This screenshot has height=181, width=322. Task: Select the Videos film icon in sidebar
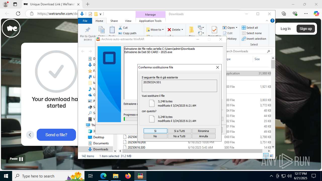tap(90, 119)
